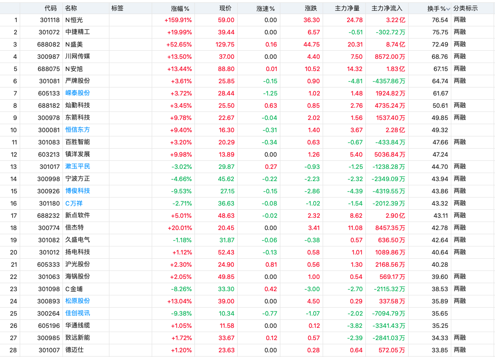Screen dimensions: 495x357
Task: Click row number 28
Action: (x=13, y=350)
